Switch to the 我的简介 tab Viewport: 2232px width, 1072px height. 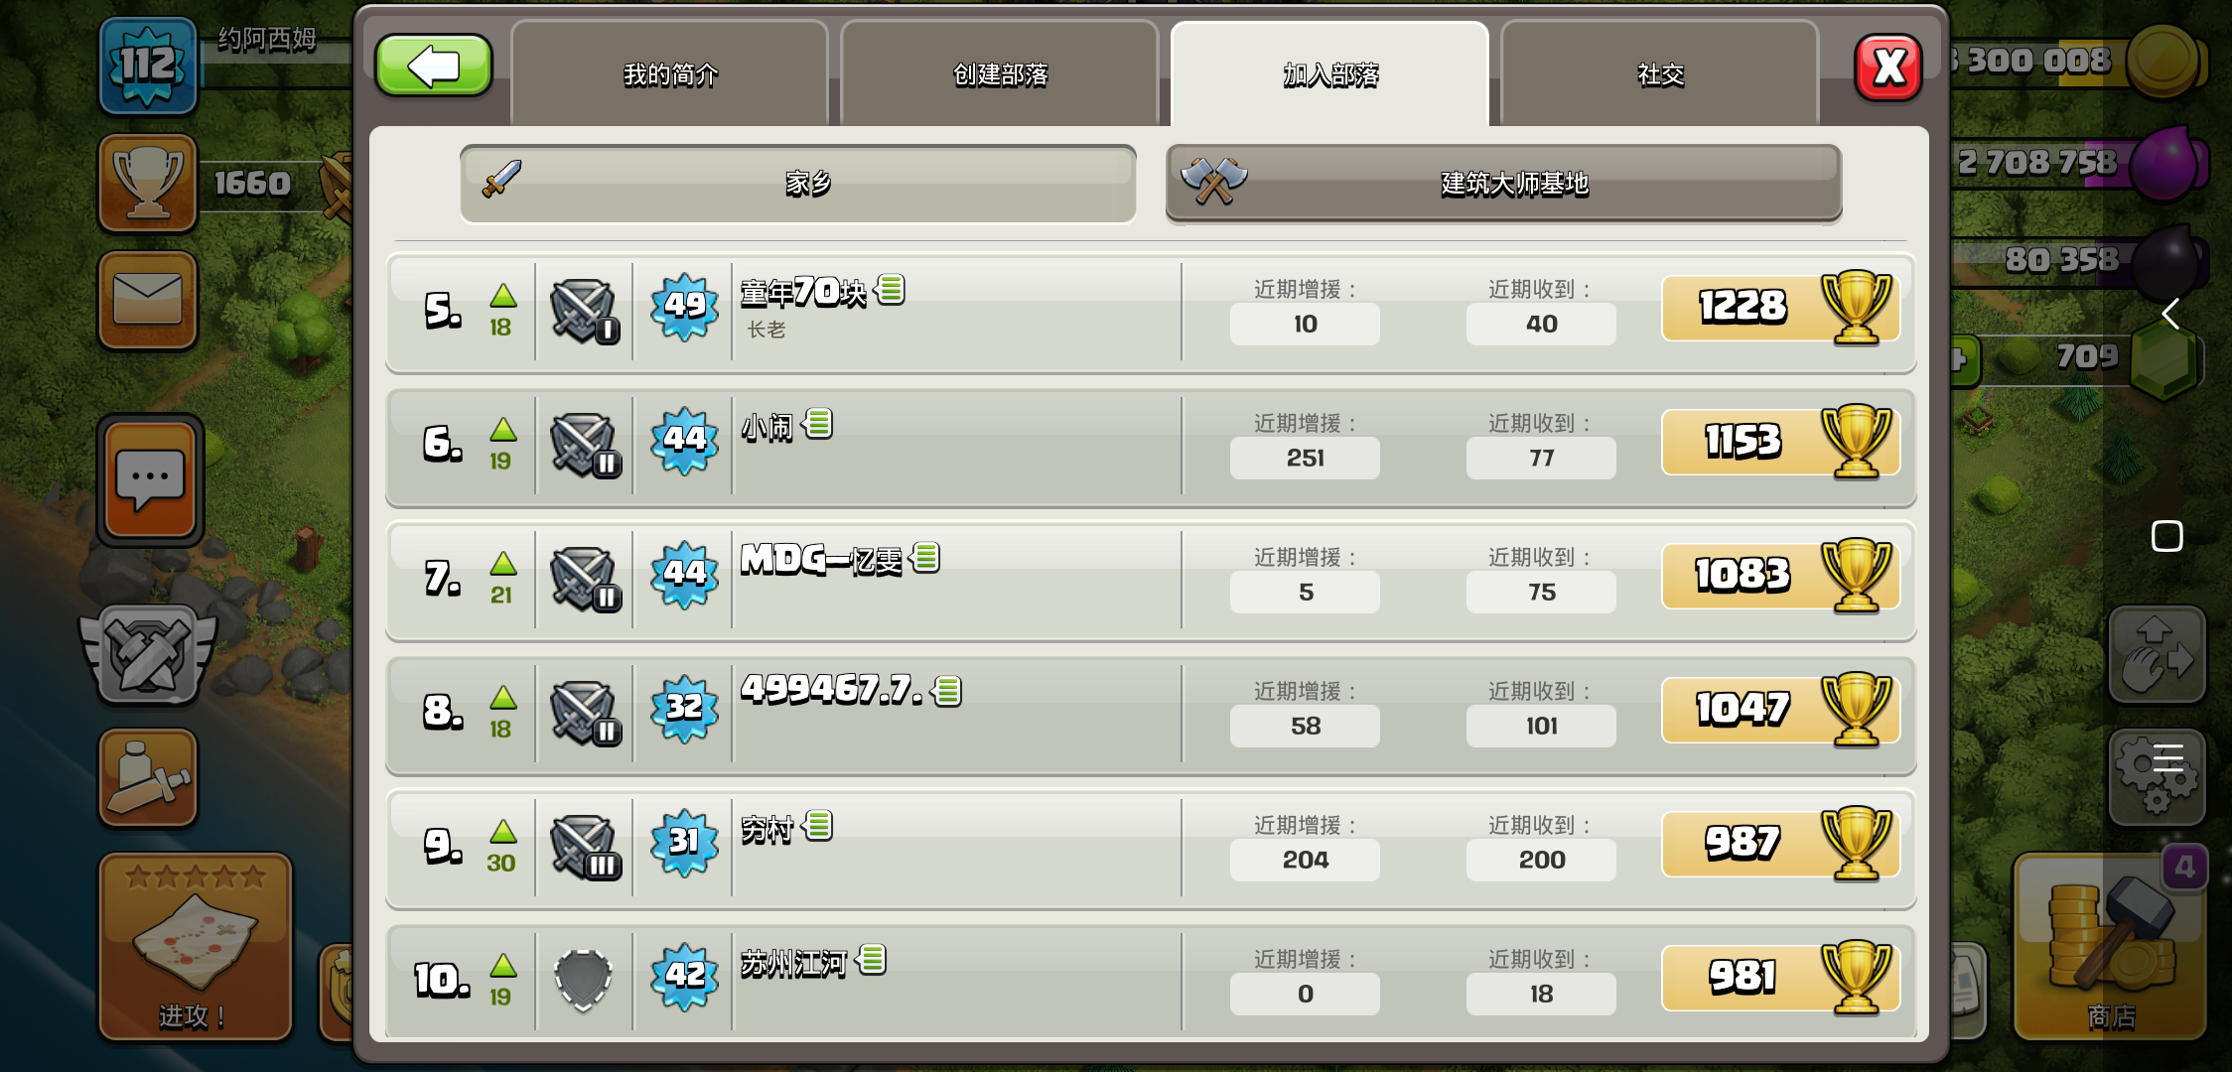tap(670, 74)
